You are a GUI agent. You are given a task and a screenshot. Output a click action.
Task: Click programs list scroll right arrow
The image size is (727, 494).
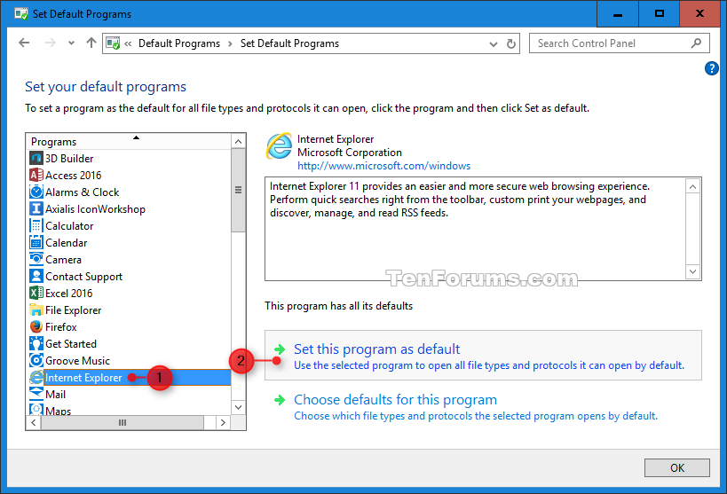coord(223,423)
